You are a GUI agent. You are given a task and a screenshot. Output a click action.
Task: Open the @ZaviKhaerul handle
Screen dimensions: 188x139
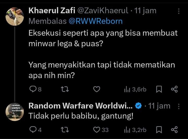[x=103, y=10]
